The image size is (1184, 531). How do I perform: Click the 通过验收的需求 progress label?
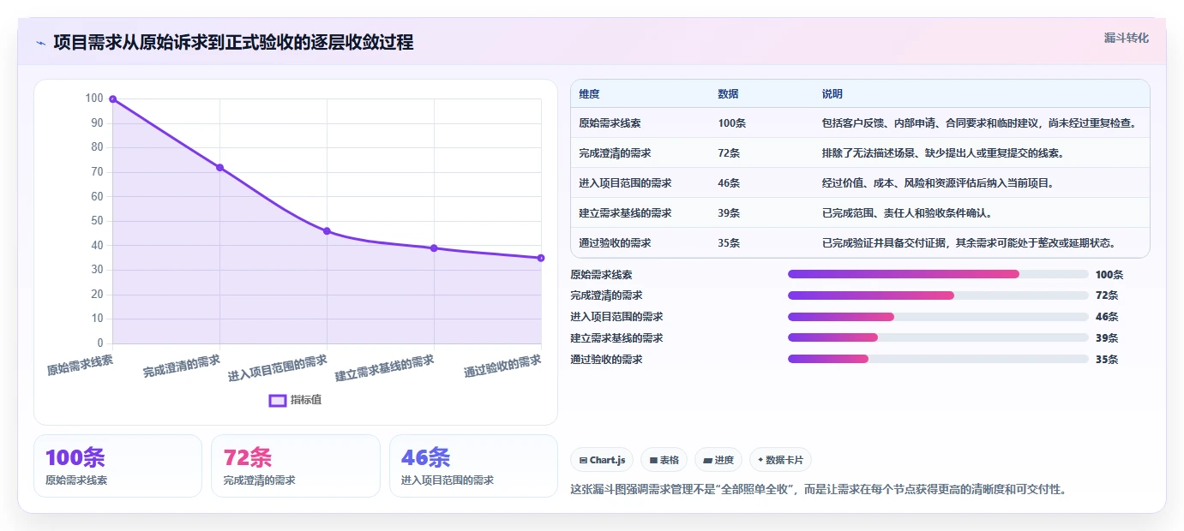(x=606, y=360)
